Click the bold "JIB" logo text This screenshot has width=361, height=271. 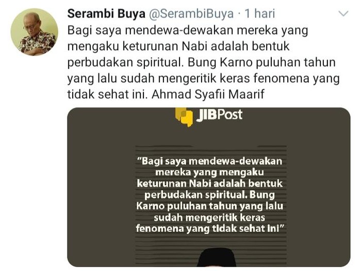coord(206,115)
